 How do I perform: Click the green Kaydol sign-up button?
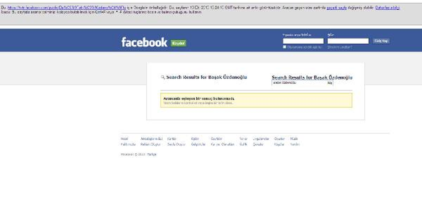(x=178, y=43)
